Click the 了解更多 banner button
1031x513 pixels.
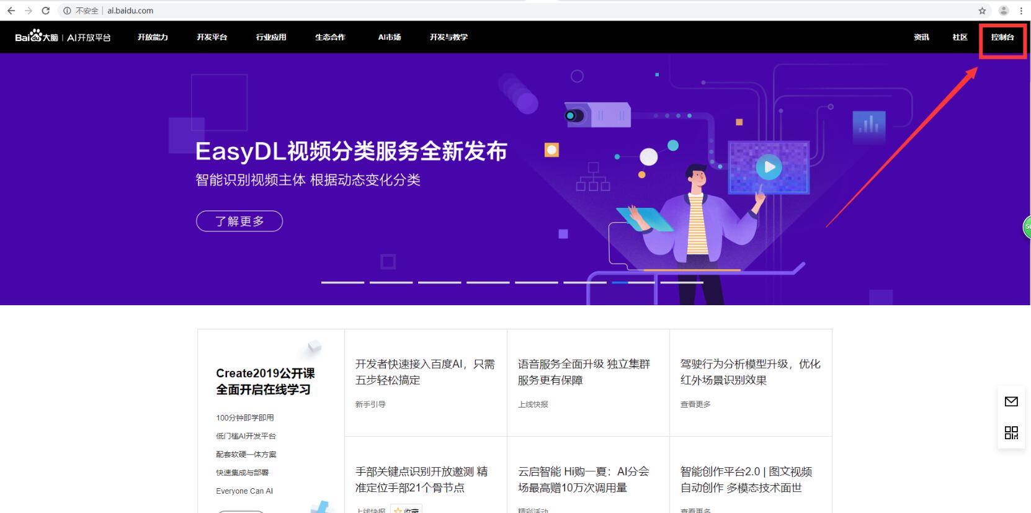click(239, 221)
